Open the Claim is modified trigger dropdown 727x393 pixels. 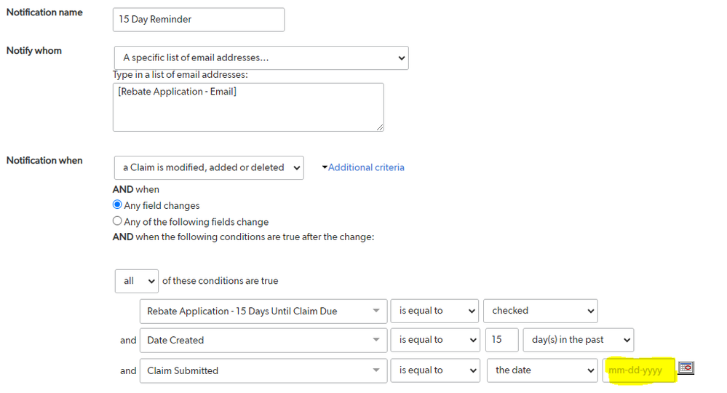click(209, 168)
